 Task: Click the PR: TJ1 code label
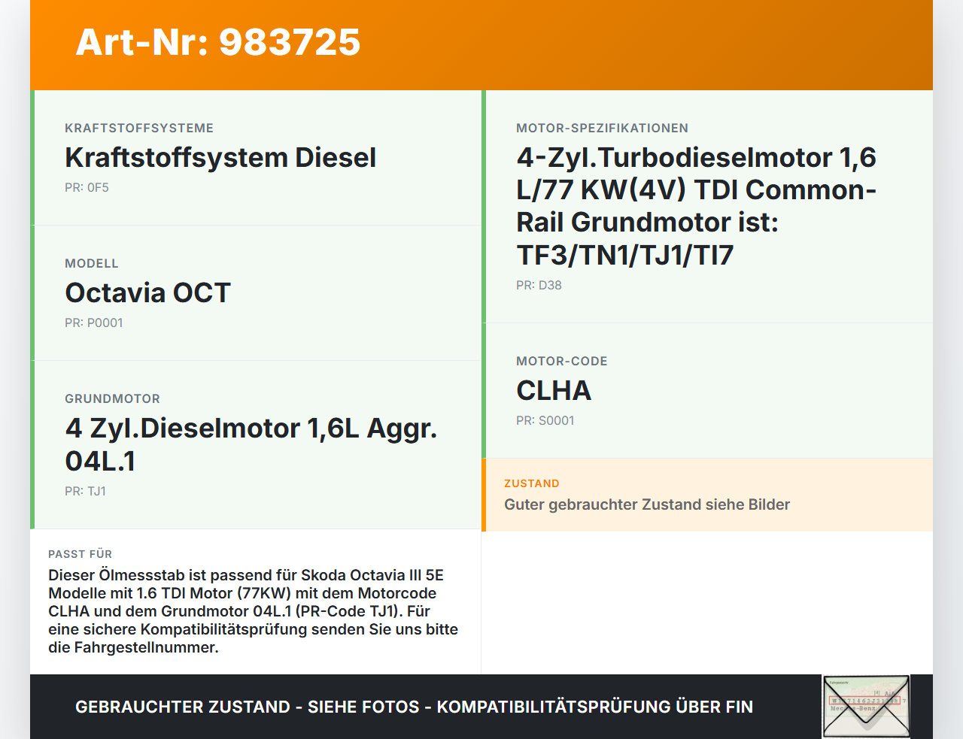85,492
